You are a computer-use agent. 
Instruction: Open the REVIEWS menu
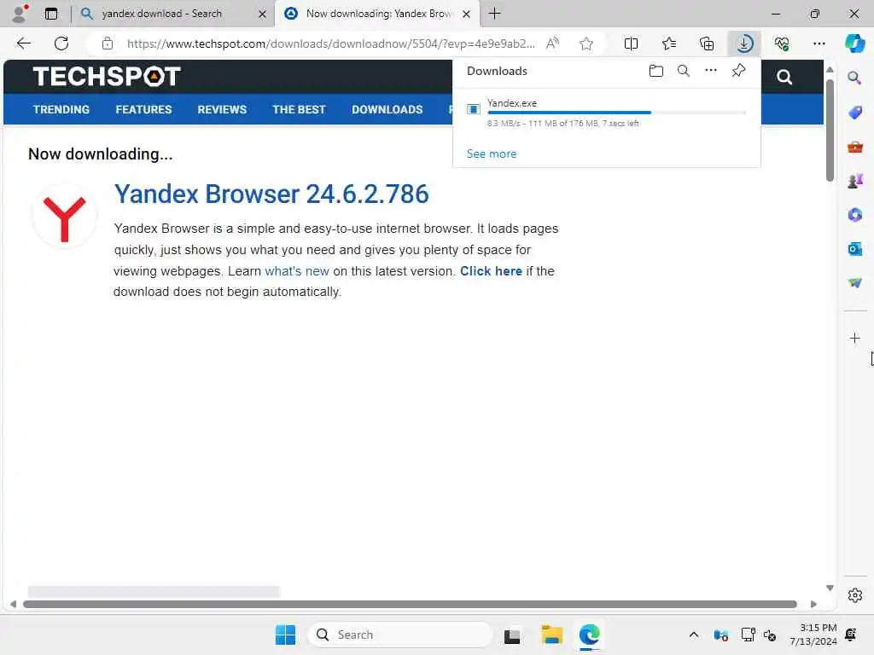pyautogui.click(x=222, y=110)
